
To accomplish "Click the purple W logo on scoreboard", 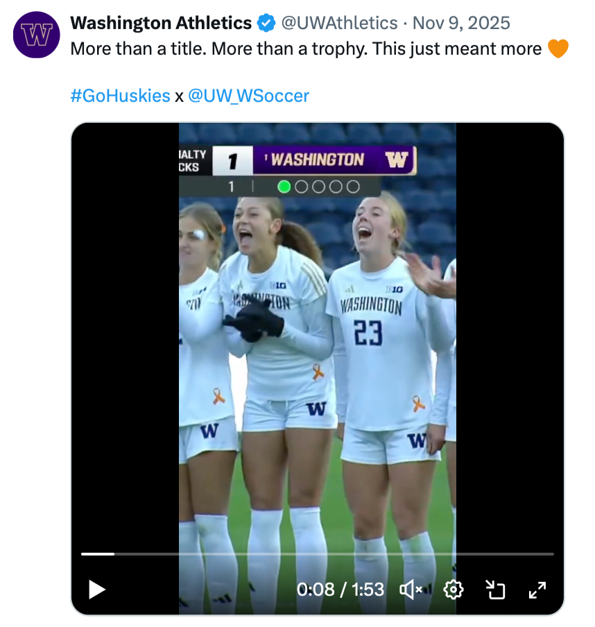I will pyautogui.click(x=397, y=160).
